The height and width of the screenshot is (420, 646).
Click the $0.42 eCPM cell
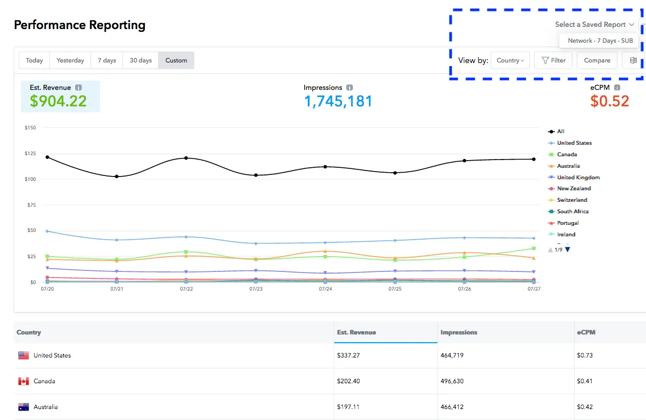pyautogui.click(x=585, y=407)
